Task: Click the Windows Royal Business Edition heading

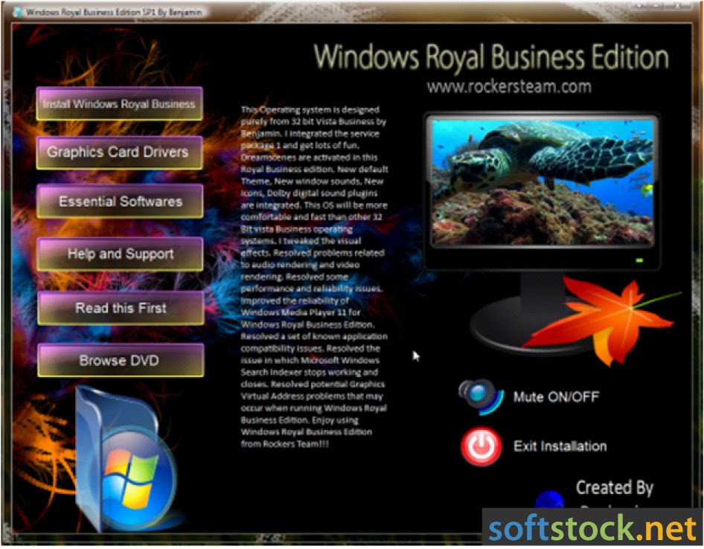Action: point(491,58)
